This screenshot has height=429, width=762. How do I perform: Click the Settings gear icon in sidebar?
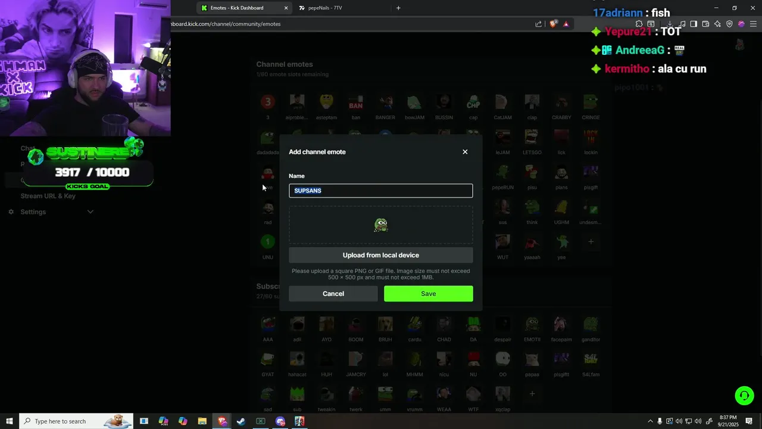point(11,212)
